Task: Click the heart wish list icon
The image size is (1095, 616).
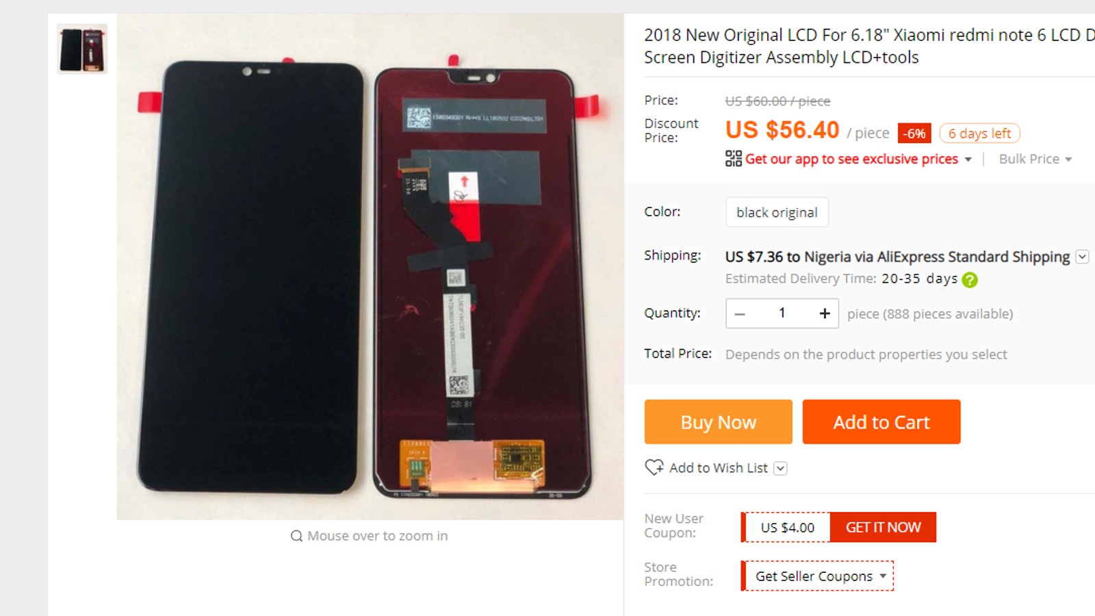Action: (x=654, y=467)
